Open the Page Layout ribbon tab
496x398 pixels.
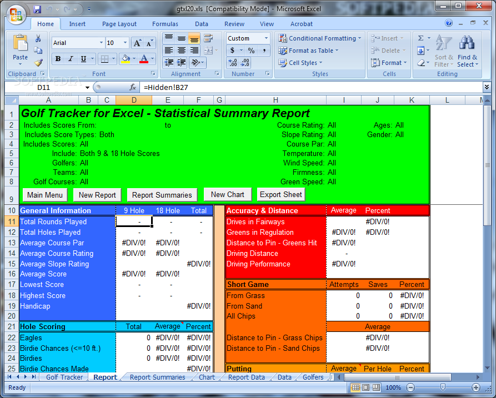coord(119,24)
